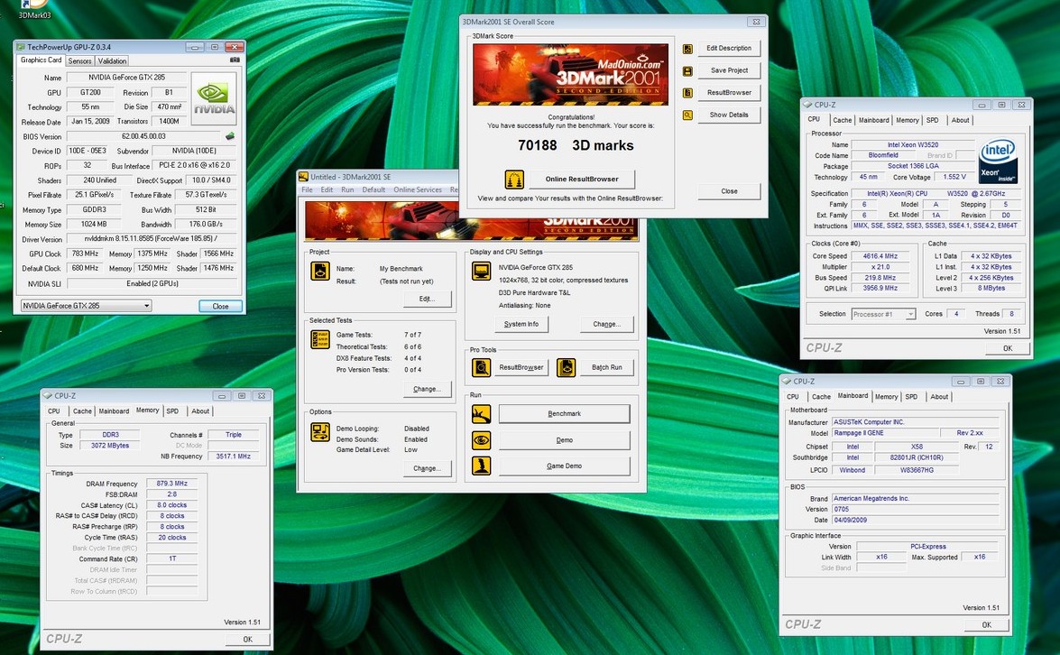This screenshot has height=655, width=1060.
Task: Click the Benchmark run icon
Action: 482,414
